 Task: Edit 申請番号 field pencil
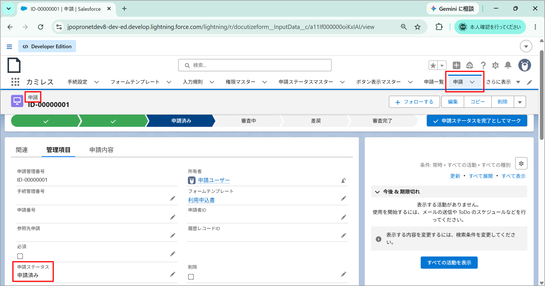click(x=173, y=217)
